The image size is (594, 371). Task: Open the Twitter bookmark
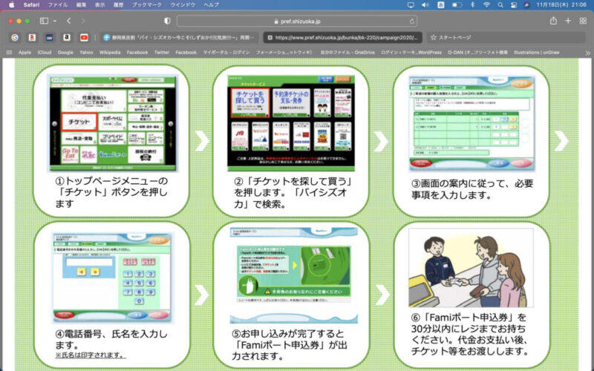[x=161, y=52]
